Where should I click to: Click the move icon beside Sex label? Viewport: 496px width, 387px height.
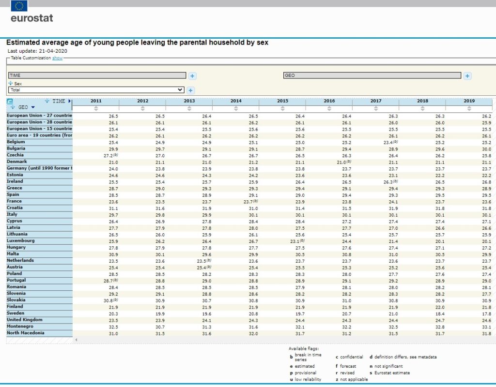11,84
